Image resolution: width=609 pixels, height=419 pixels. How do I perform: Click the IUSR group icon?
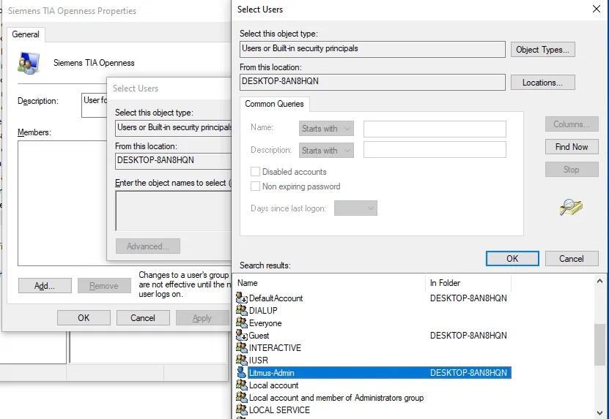[242, 360]
